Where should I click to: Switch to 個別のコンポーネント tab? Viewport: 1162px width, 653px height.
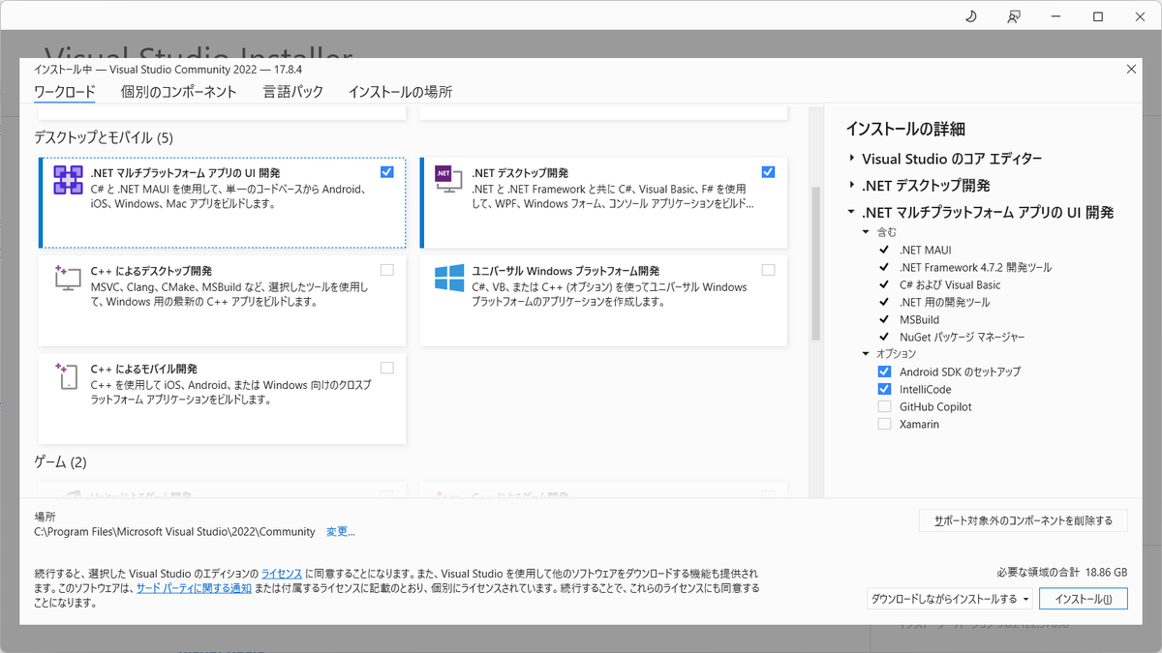[179, 92]
